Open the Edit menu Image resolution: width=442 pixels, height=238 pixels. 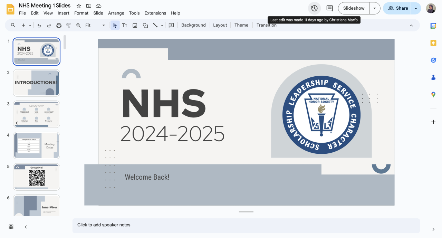click(x=35, y=13)
